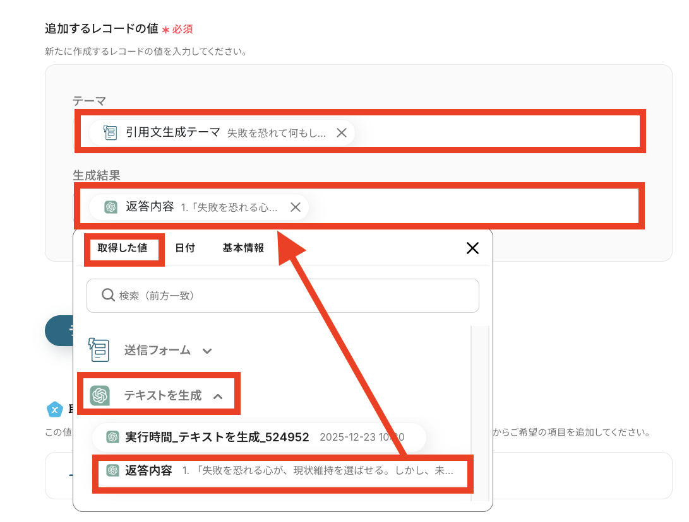689x522 pixels.
Task: Click the magnifier search icon
Action: pos(108,295)
